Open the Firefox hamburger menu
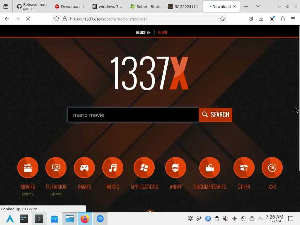300x225 pixels. click(x=293, y=19)
